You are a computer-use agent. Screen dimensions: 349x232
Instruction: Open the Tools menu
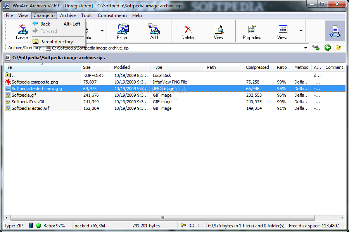tap(86, 15)
